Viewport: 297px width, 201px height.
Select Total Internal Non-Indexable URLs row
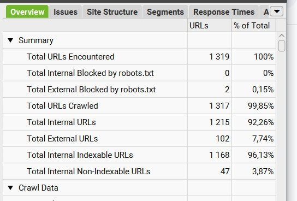(139, 172)
